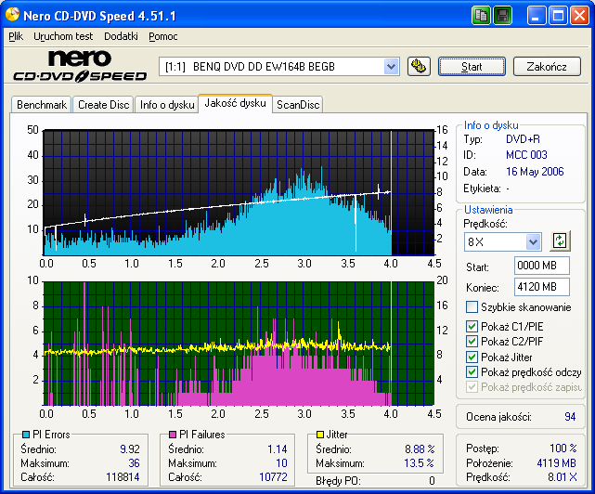Open the 8X speed dropdown
This screenshot has height=494, width=595.
533,241
